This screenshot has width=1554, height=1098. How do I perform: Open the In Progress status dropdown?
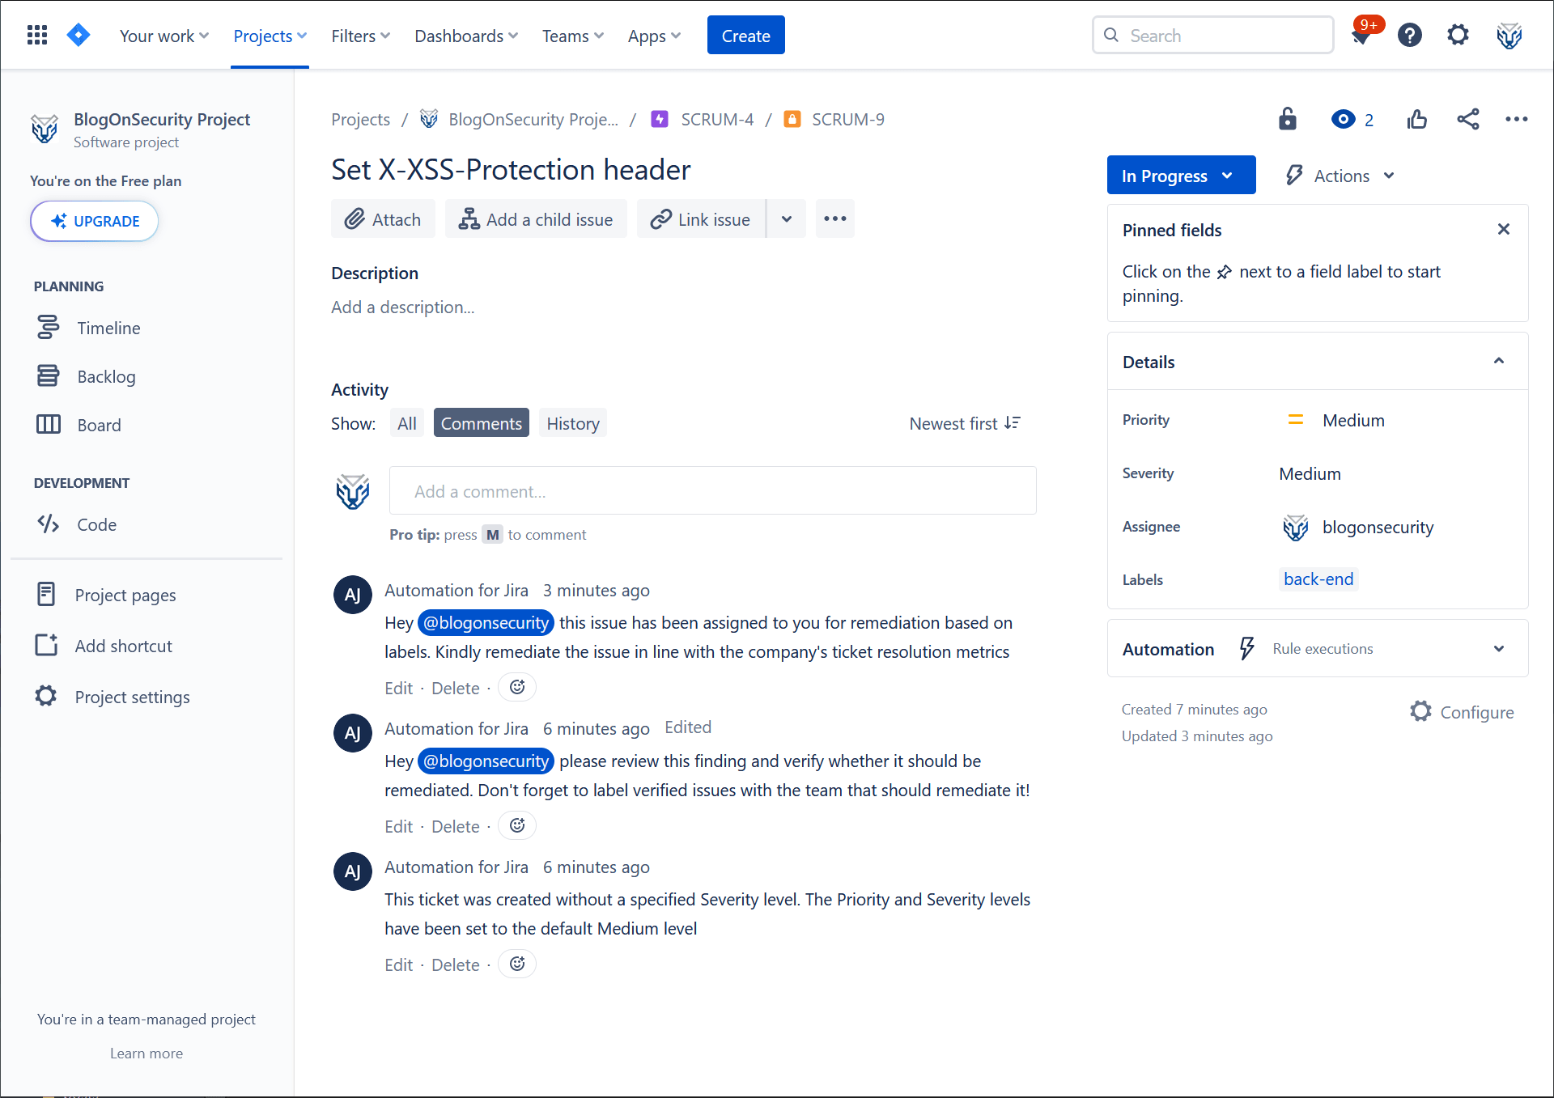pyautogui.click(x=1181, y=175)
